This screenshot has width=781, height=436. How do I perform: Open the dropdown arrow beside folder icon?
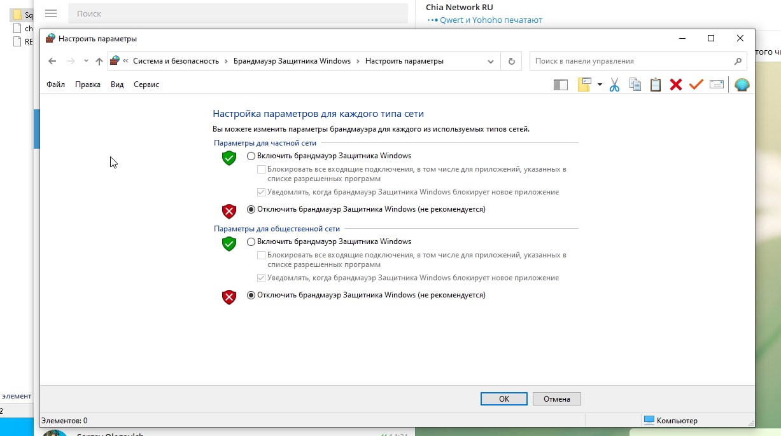click(600, 85)
